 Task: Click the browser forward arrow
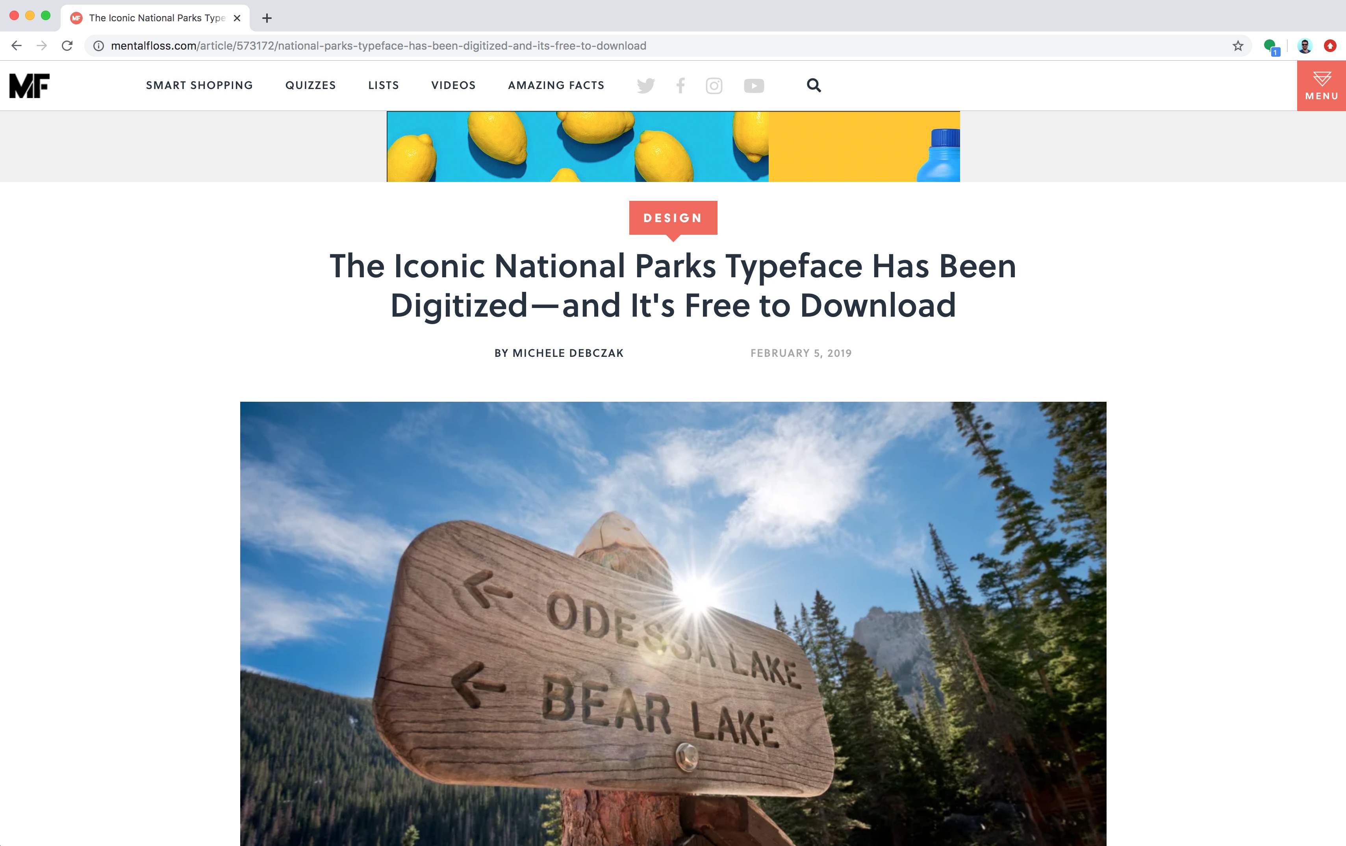point(42,46)
